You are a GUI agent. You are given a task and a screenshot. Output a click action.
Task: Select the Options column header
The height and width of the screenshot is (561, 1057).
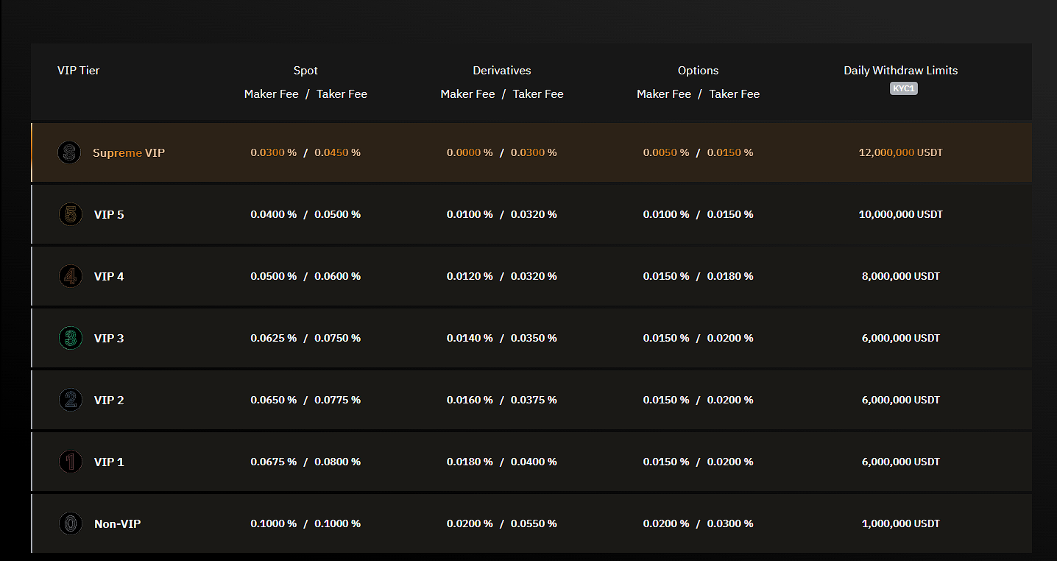coord(698,71)
